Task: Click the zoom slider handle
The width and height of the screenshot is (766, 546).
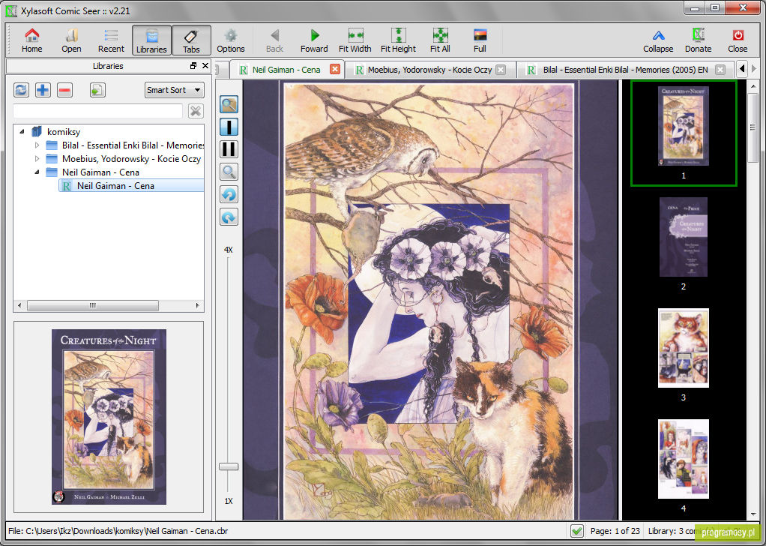Action: [228, 466]
